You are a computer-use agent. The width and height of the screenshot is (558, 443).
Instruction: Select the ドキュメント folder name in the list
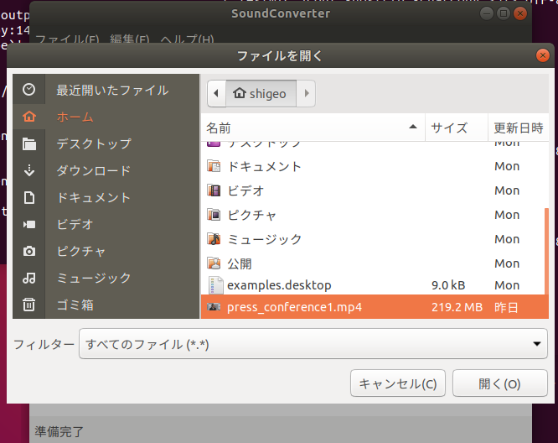tap(265, 166)
